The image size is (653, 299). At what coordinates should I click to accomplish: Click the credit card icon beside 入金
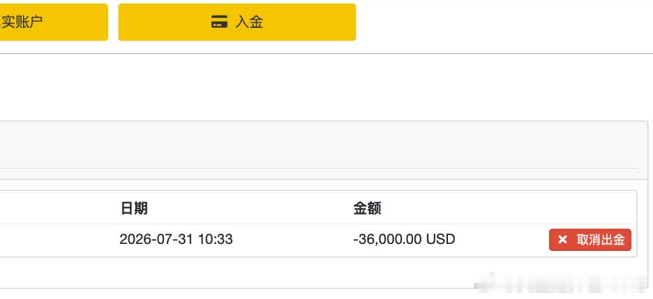(x=219, y=22)
